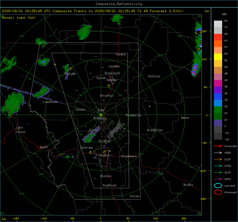This screenshot has height=222, width=238.
Task: Click the Banff town label
Action: click(x=44, y=147)
